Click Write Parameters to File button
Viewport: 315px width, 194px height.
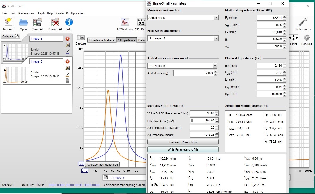(183, 149)
